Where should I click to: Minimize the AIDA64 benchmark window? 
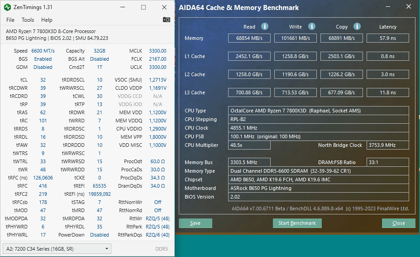point(387,7)
